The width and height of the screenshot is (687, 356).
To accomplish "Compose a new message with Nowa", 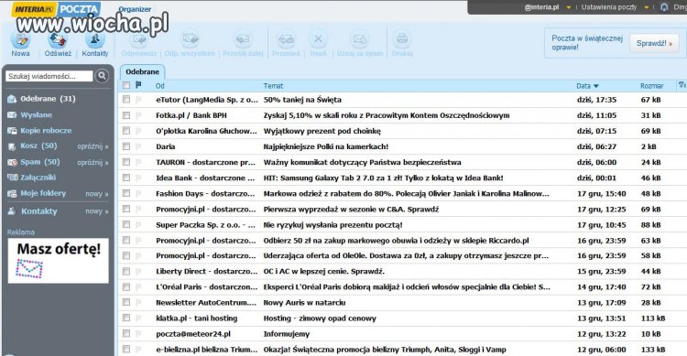I will coord(20,43).
